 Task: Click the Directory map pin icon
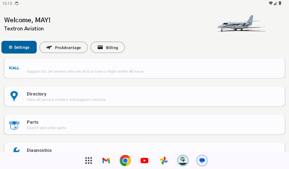(14, 96)
